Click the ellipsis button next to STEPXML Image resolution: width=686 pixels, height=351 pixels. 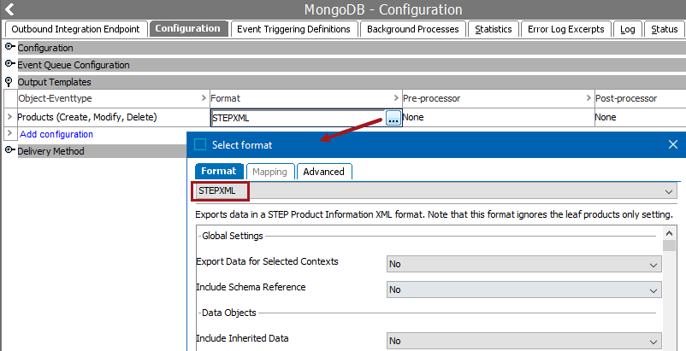click(x=393, y=119)
